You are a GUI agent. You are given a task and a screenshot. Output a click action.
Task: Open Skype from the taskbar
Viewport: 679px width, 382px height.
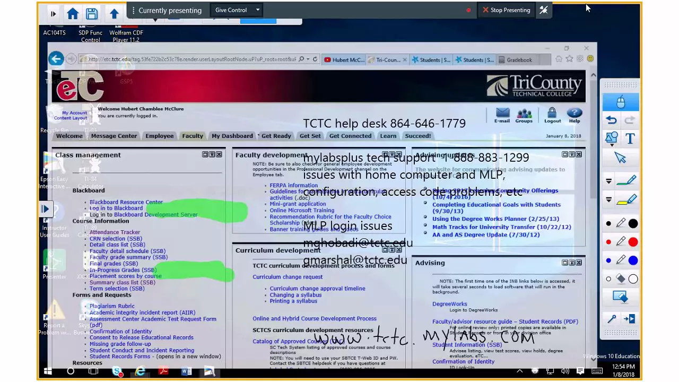[x=117, y=371]
